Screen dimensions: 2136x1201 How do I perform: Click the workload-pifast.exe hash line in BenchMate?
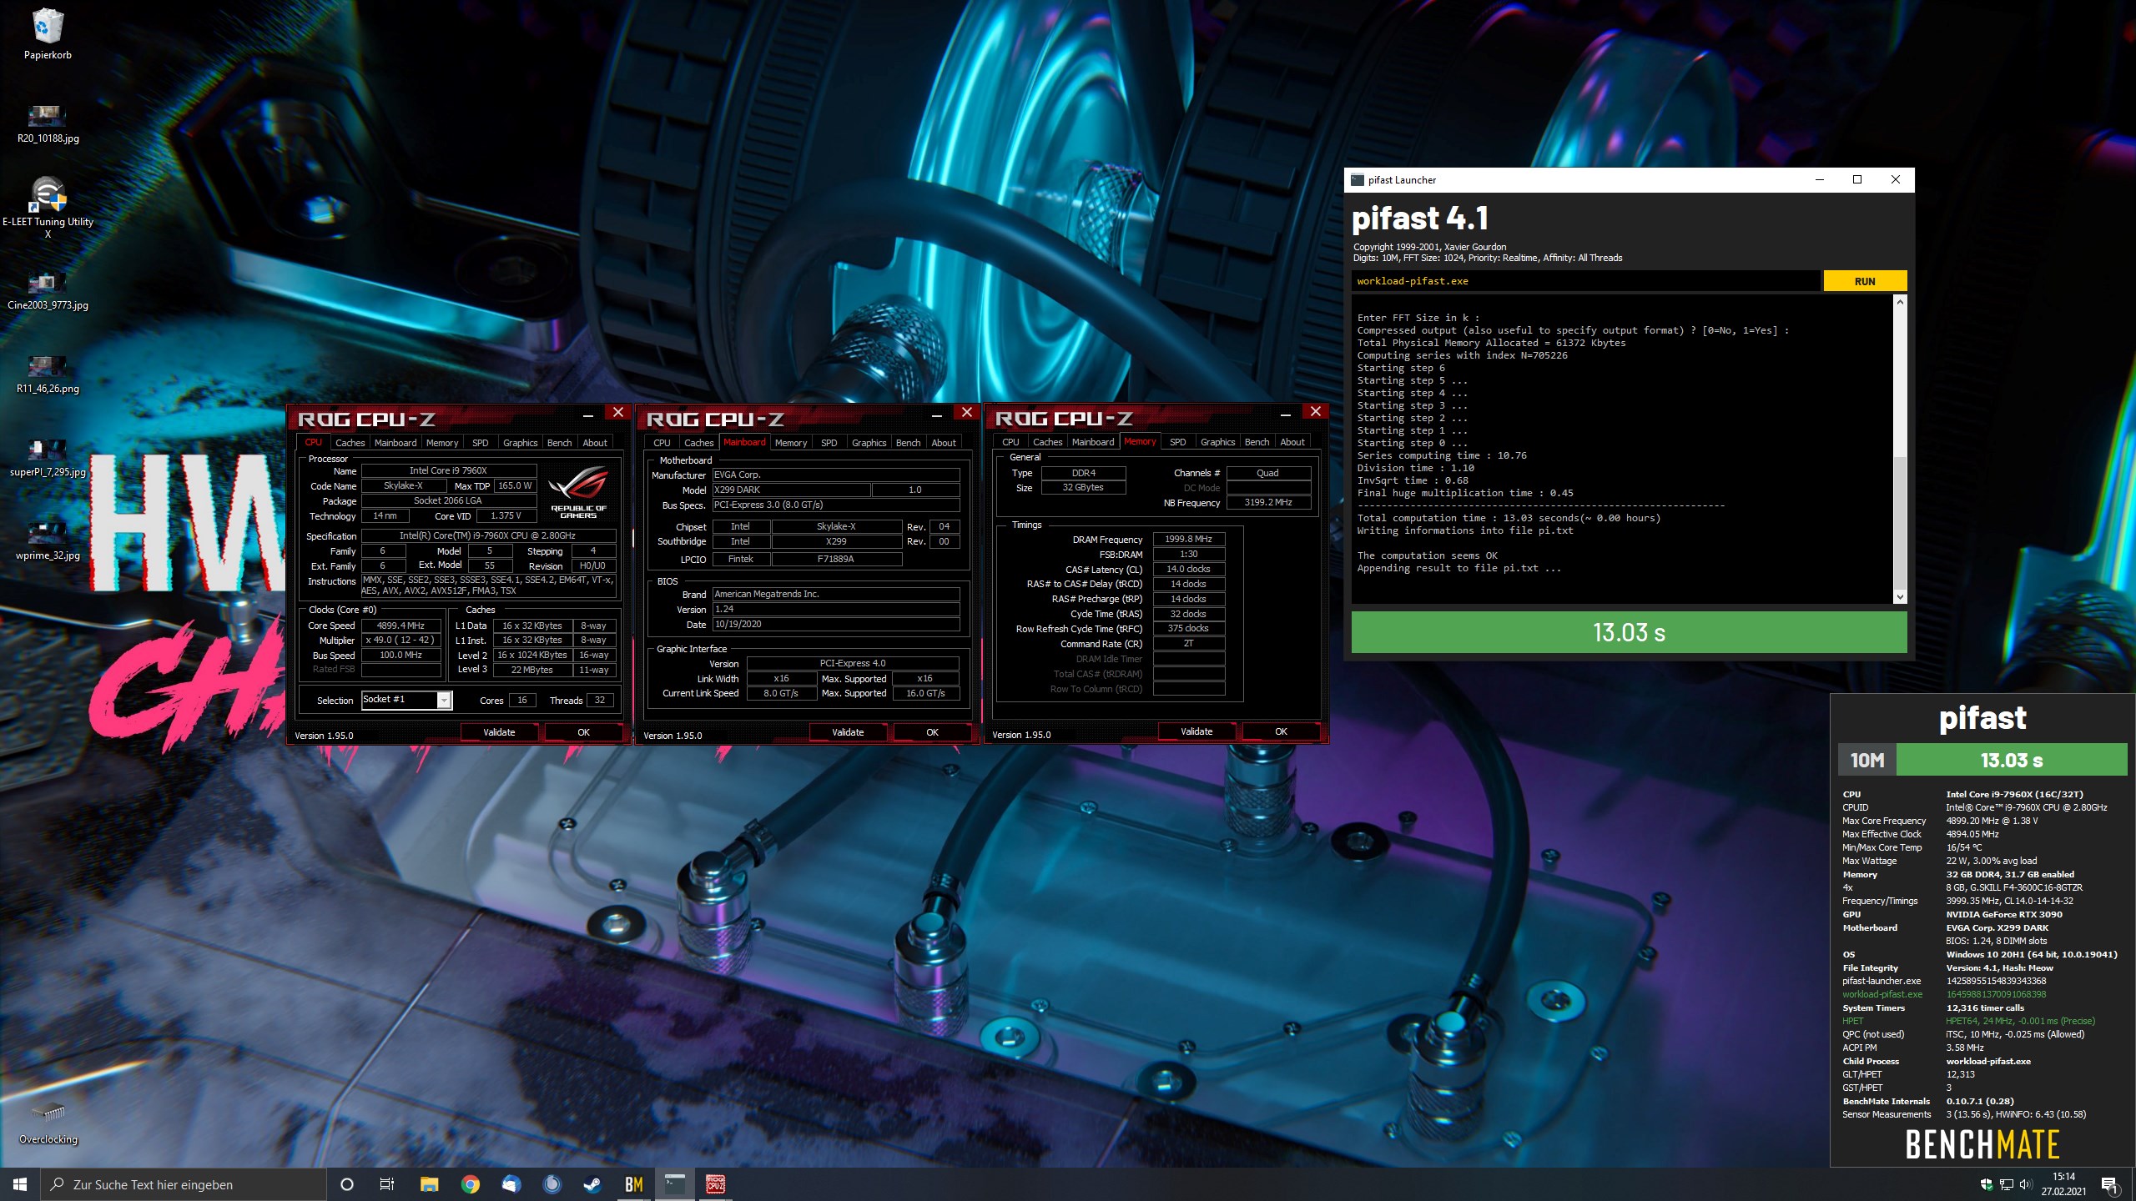[x=1944, y=994]
